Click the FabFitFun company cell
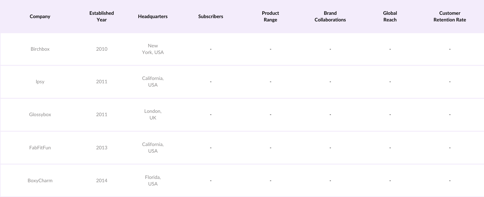Viewport: 484px width, 197px height. pyautogui.click(x=40, y=148)
